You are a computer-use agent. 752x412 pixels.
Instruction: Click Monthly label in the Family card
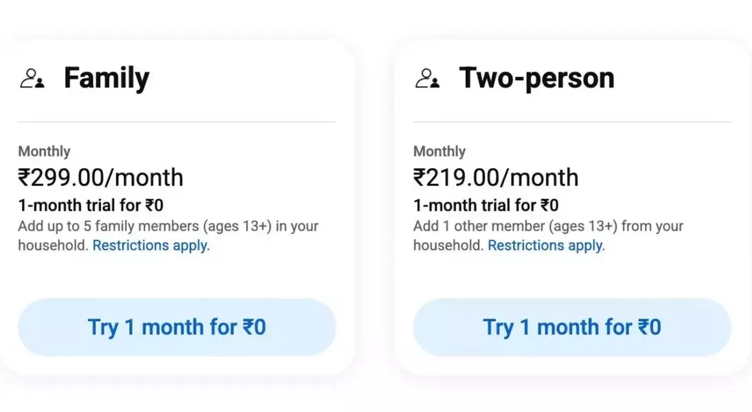(x=44, y=152)
